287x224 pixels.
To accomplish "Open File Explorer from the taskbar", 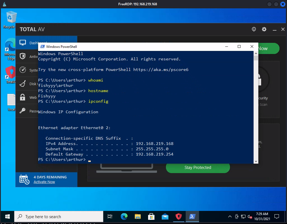I will [x=138, y=217].
